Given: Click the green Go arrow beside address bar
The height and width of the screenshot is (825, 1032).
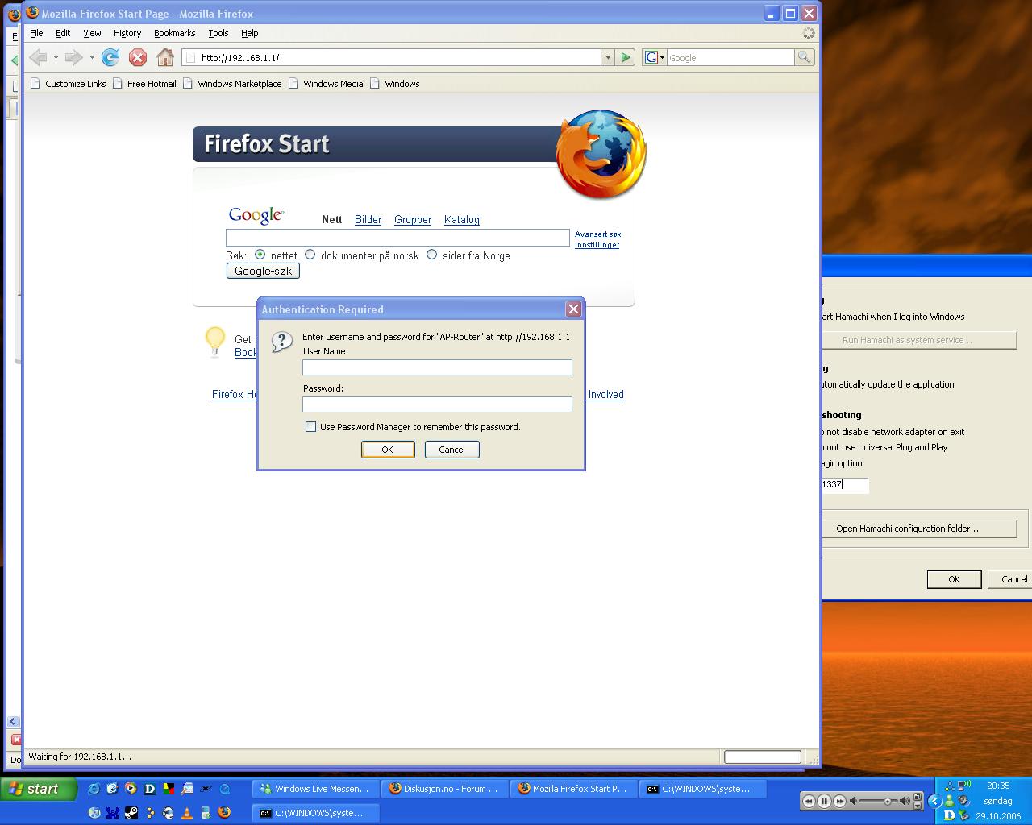Looking at the screenshot, I should tap(626, 57).
